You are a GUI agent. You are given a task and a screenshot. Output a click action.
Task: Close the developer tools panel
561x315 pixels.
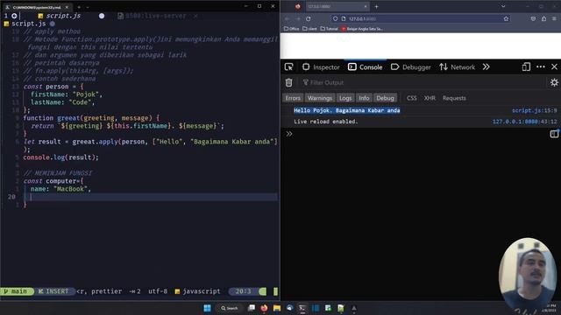tap(554, 66)
